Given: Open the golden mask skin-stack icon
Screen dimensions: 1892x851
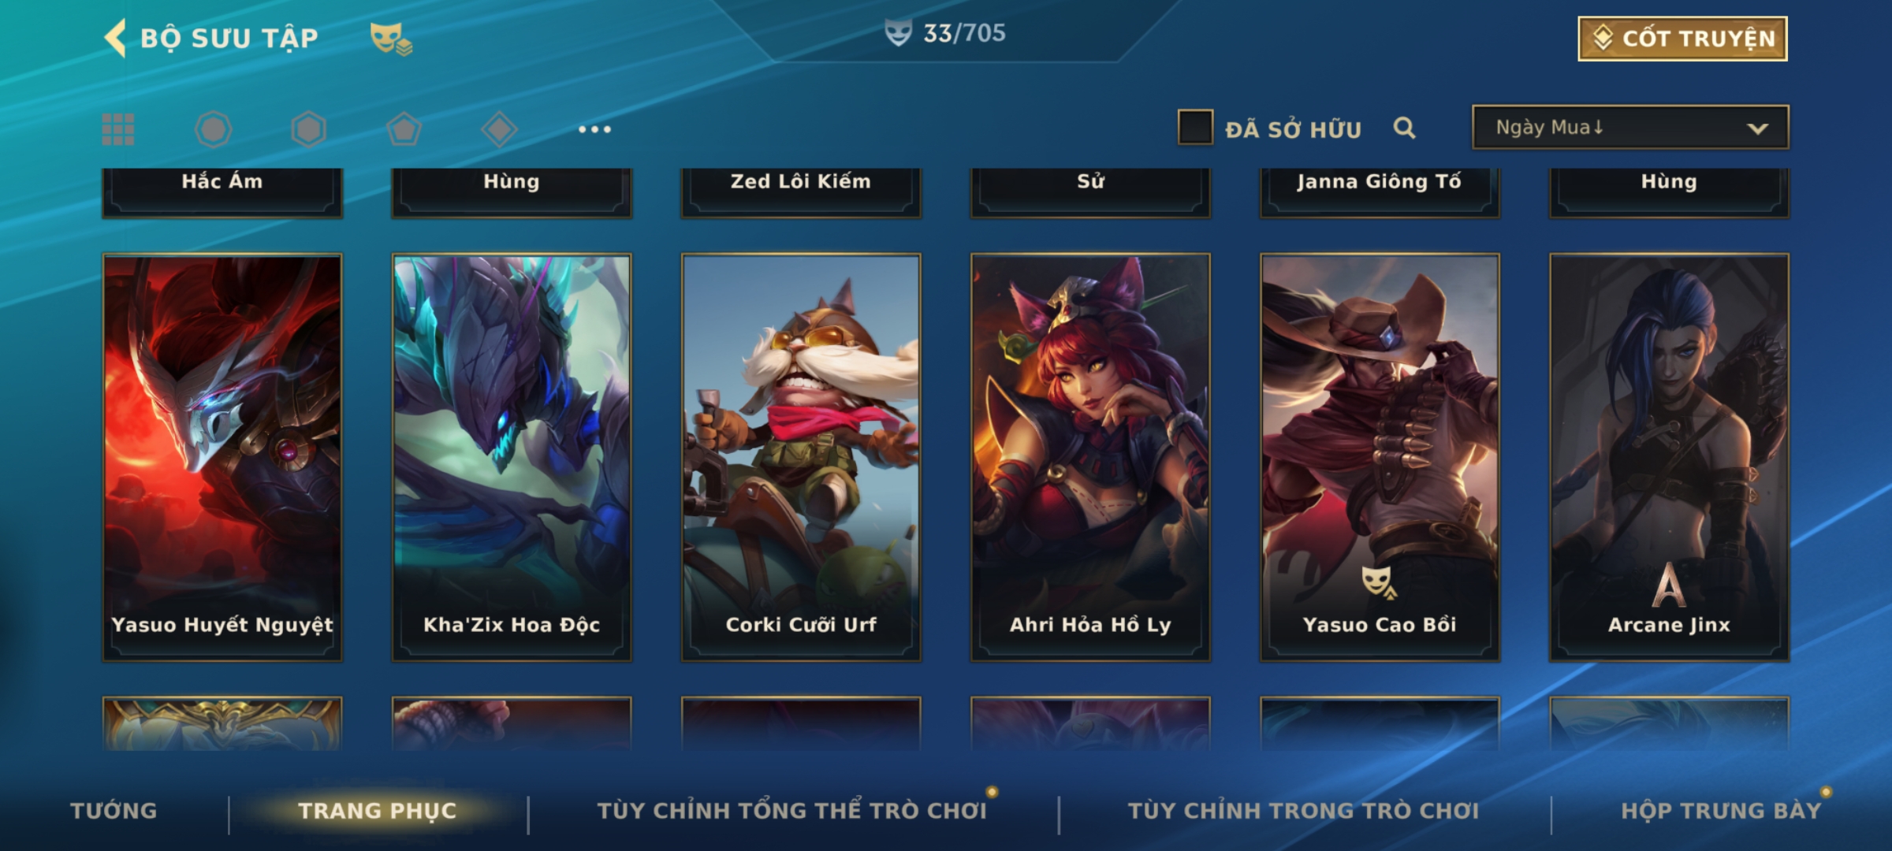Looking at the screenshot, I should coord(391,38).
